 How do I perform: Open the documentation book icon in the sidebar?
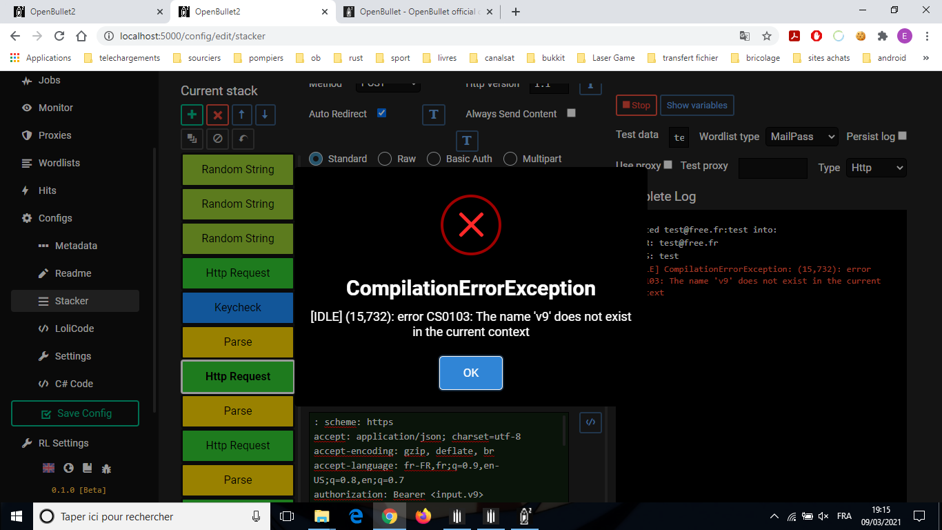tap(87, 468)
